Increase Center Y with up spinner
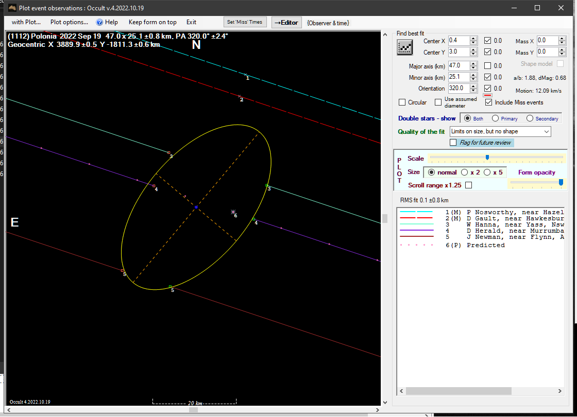Screen dimensions: 577x417 473,49
